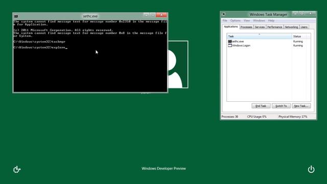Click the New Task... button
The image size is (327, 184).
click(x=301, y=106)
